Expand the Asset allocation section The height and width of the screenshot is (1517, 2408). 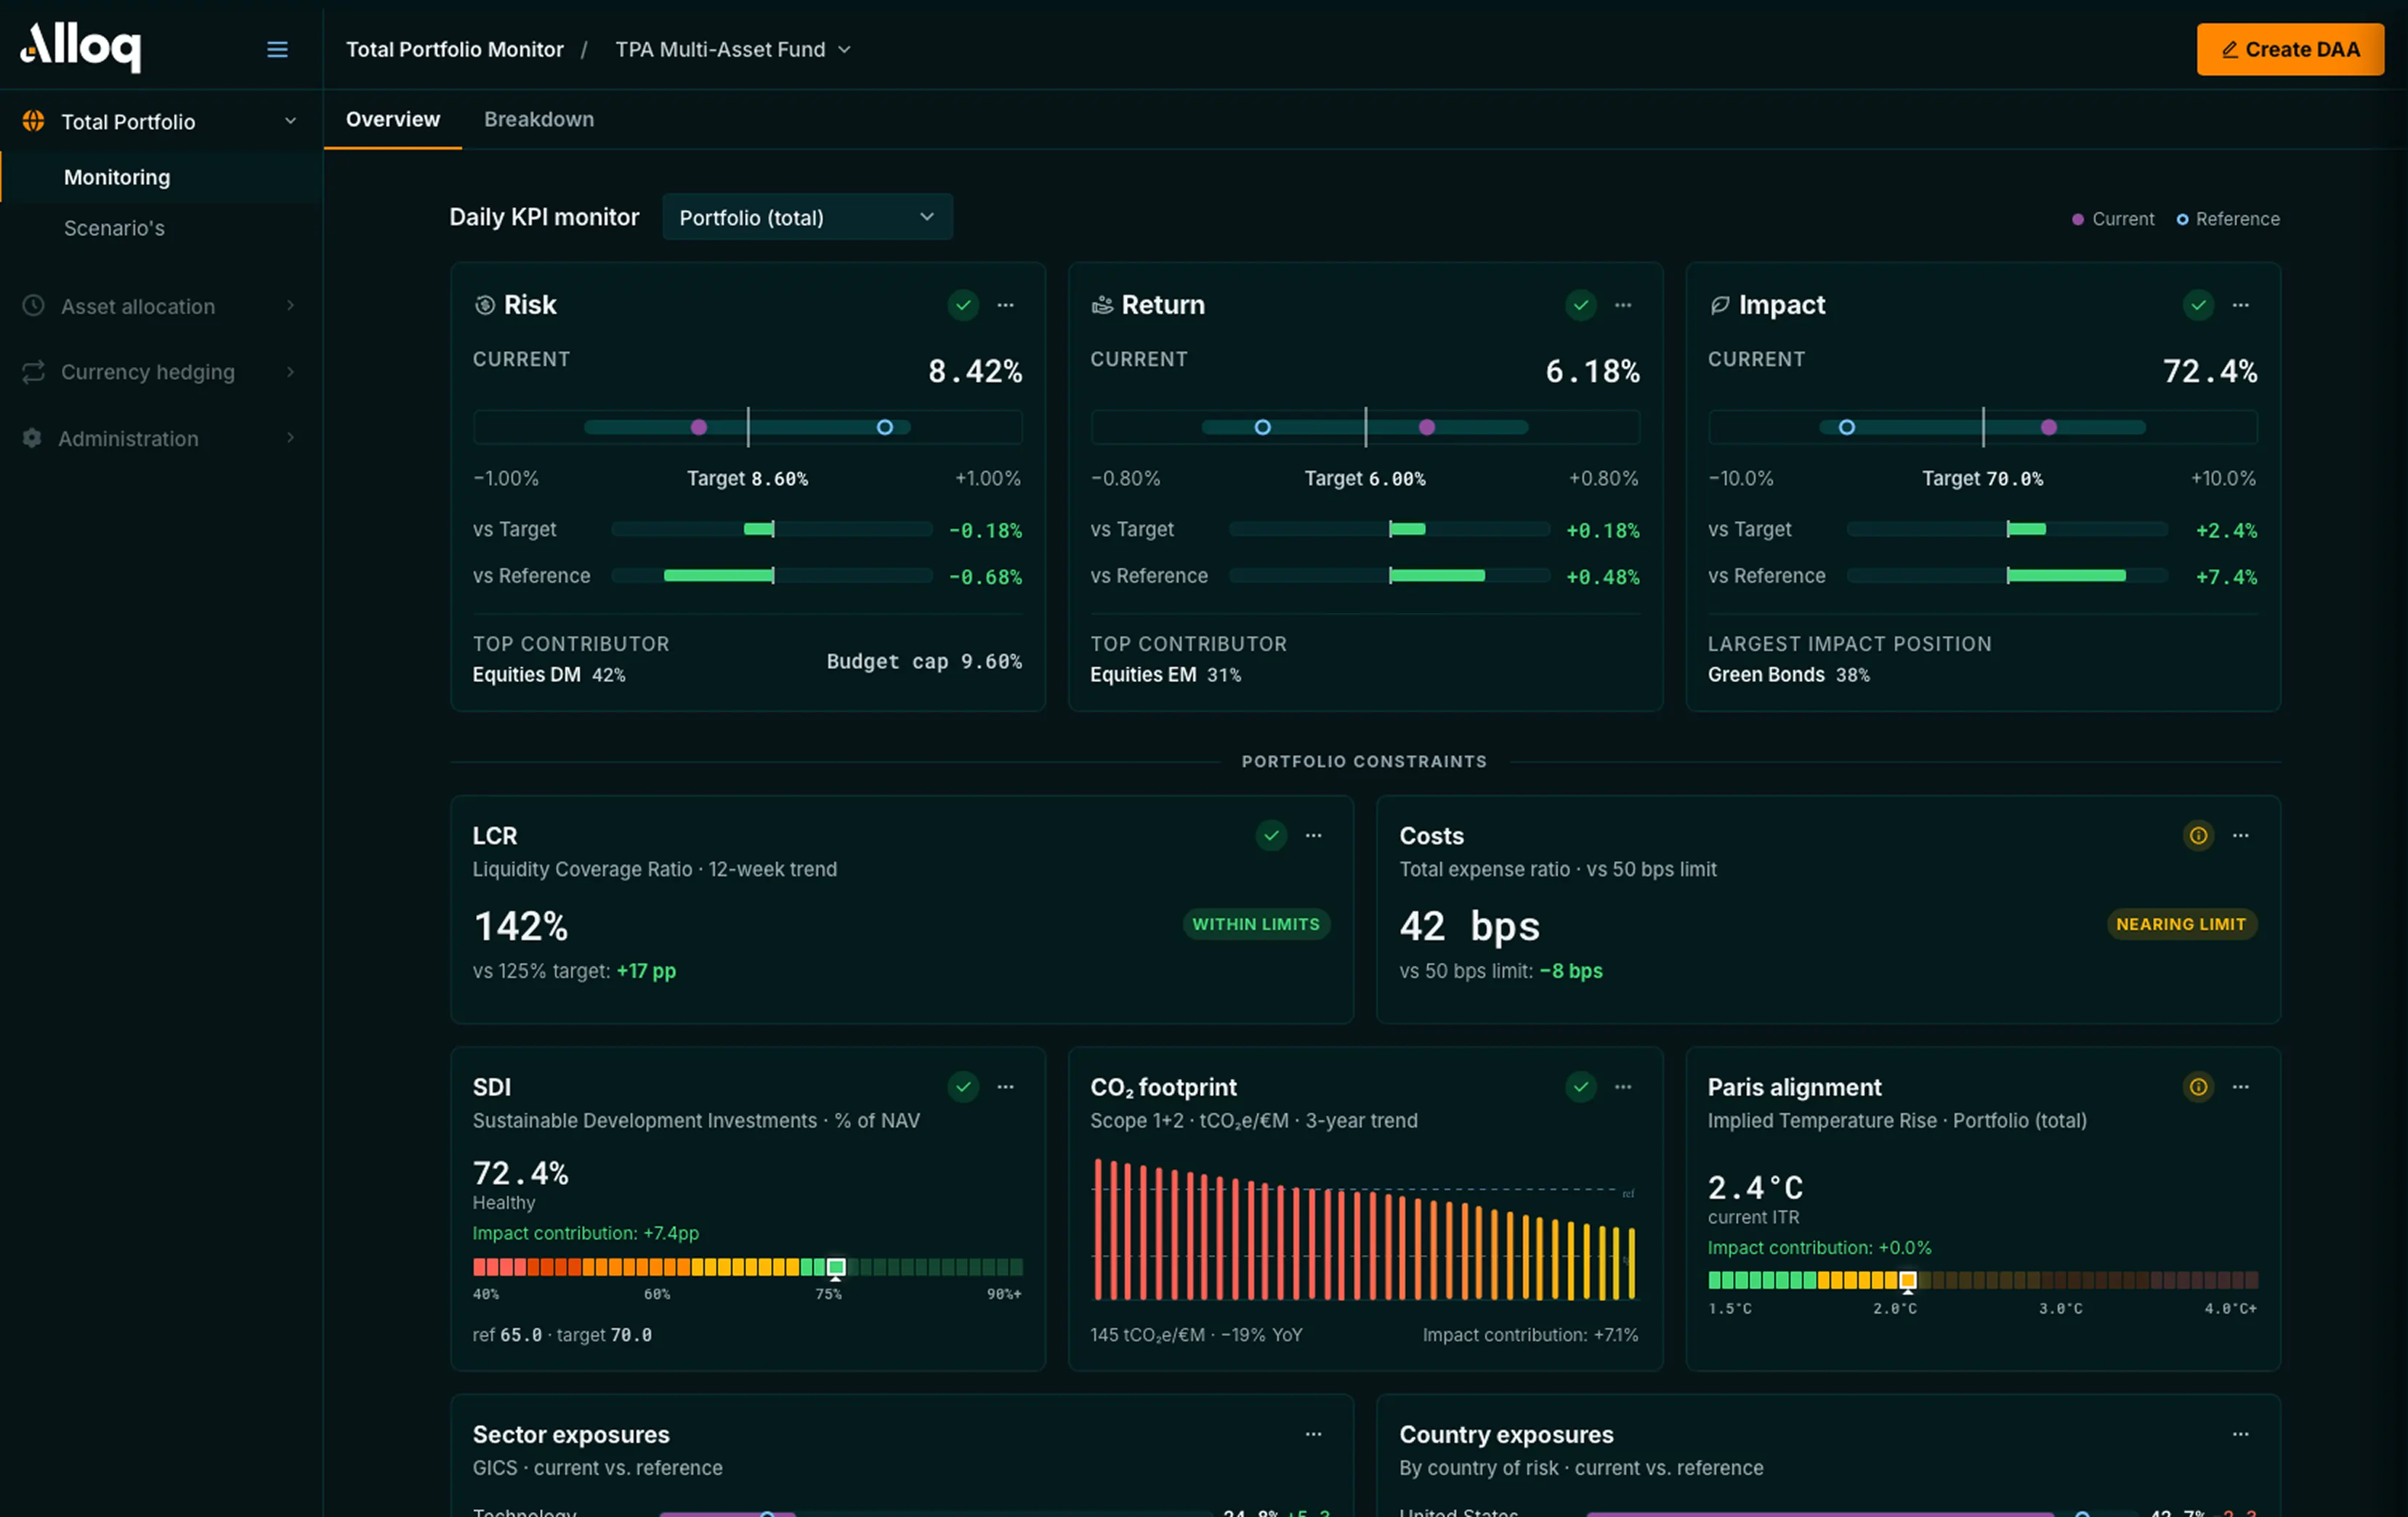coord(290,305)
